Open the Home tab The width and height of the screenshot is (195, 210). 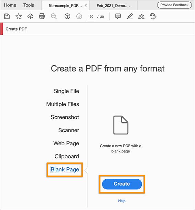click(10, 5)
